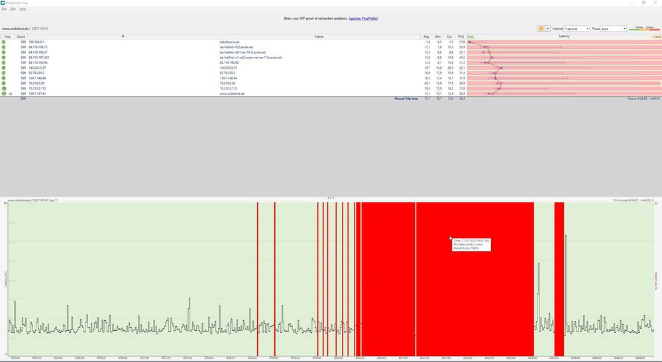Select the hop 7 green number icon
This screenshot has width=662, height=362.
[x=4, y=73]
